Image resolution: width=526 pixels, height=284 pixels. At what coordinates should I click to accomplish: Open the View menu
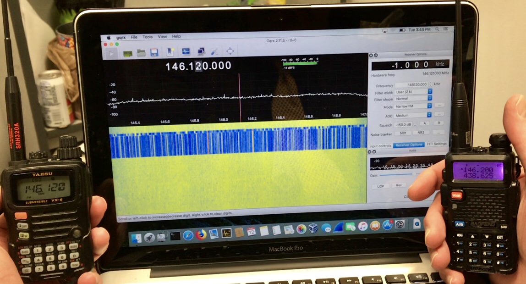pyautogui.click(x=162, y=36)
